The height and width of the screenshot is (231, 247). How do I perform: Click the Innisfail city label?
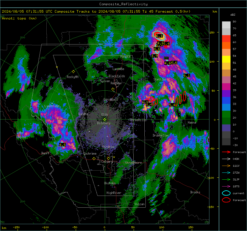tap(111, 99)
